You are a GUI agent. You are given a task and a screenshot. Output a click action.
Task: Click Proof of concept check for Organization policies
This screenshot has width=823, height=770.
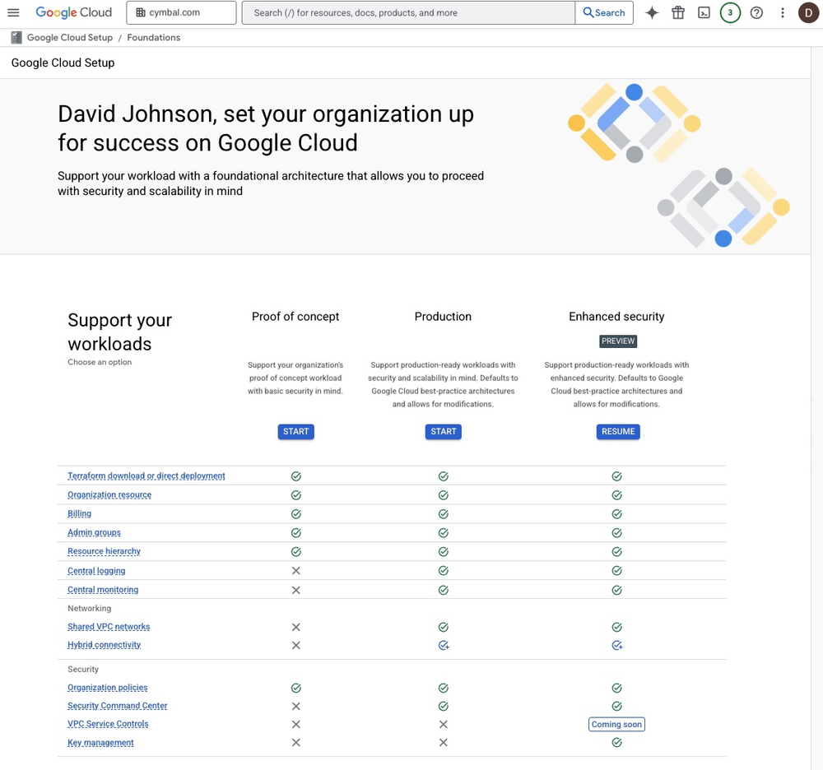pos(296,689)
